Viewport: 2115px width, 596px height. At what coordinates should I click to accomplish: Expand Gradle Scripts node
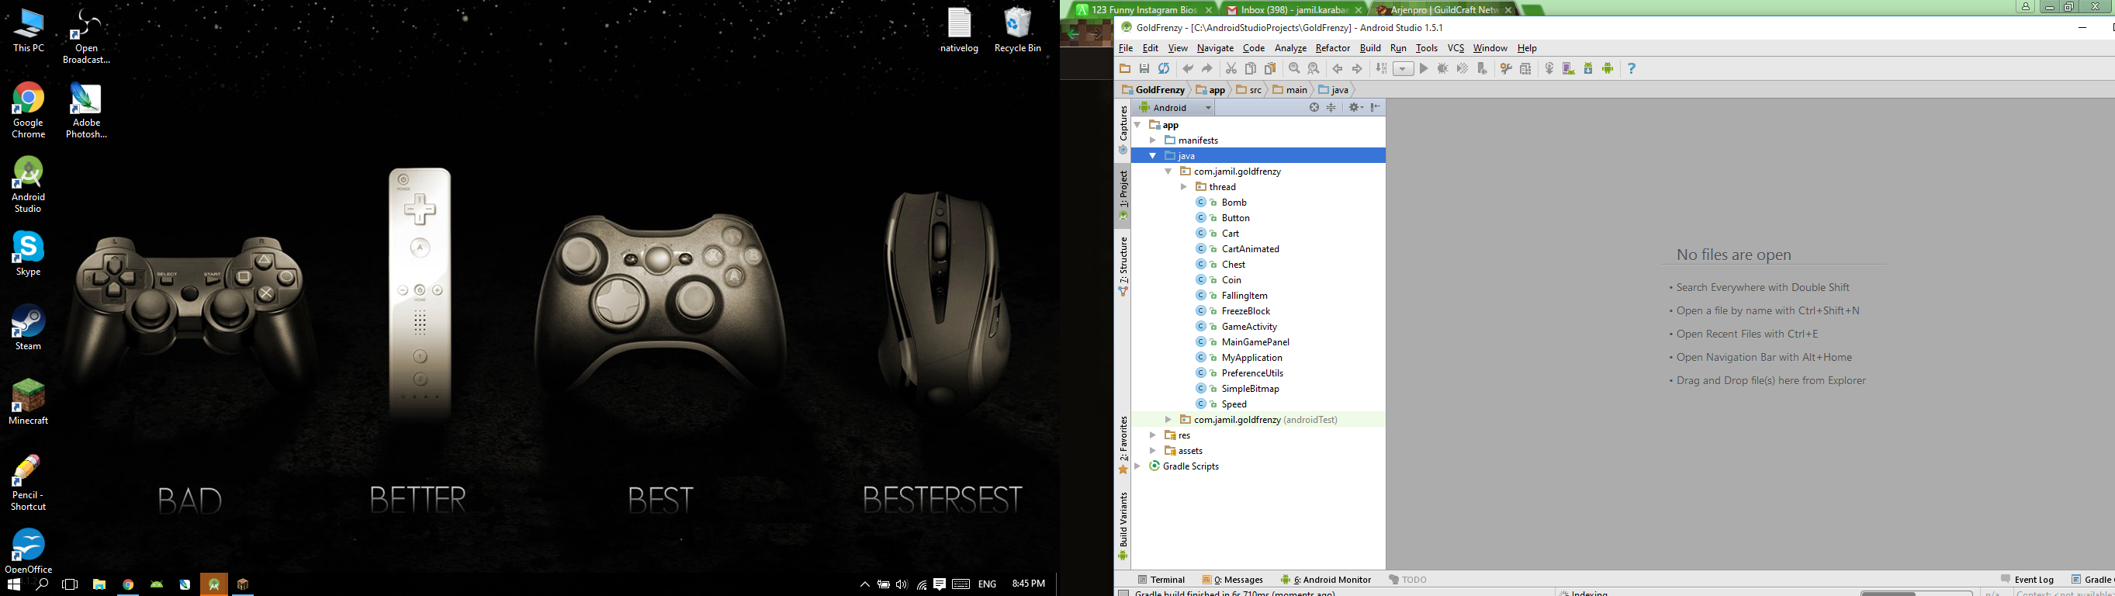[x=1138, y=466]
